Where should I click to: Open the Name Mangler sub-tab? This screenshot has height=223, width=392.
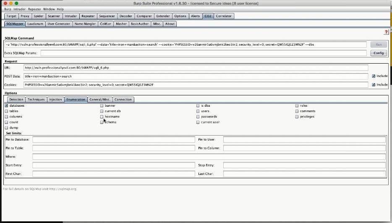click(x=85, y=24)
